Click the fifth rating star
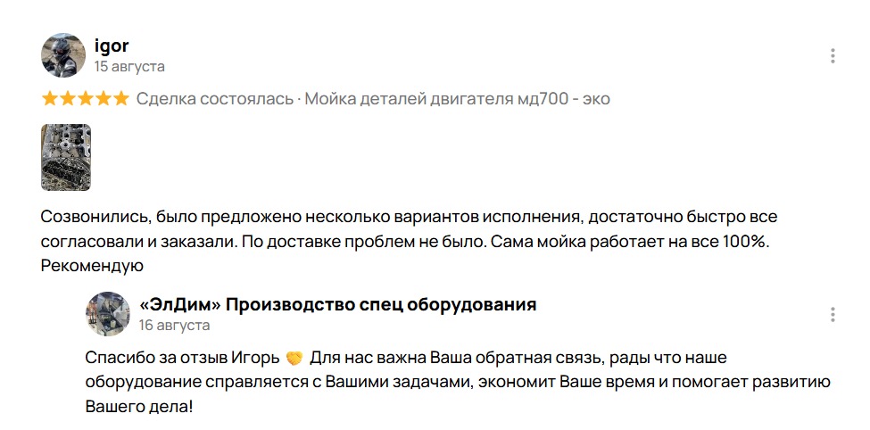 point(121,99)
